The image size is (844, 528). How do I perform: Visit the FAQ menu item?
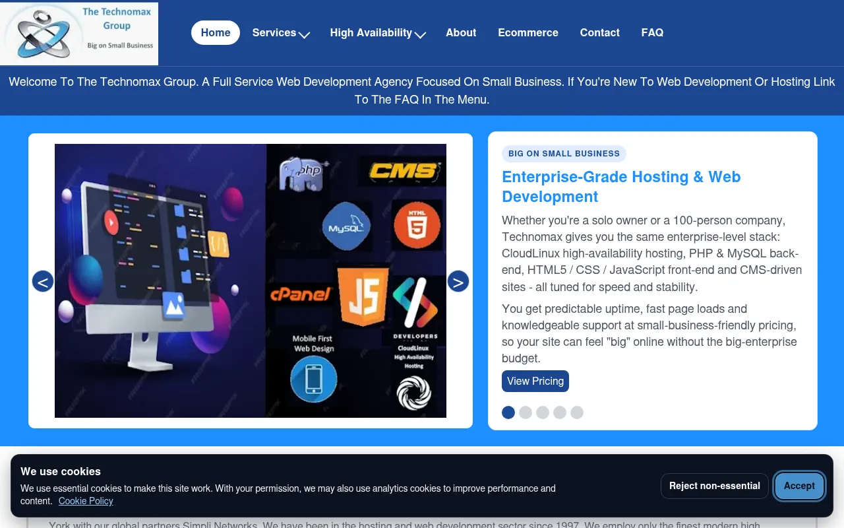click(652, 33)
